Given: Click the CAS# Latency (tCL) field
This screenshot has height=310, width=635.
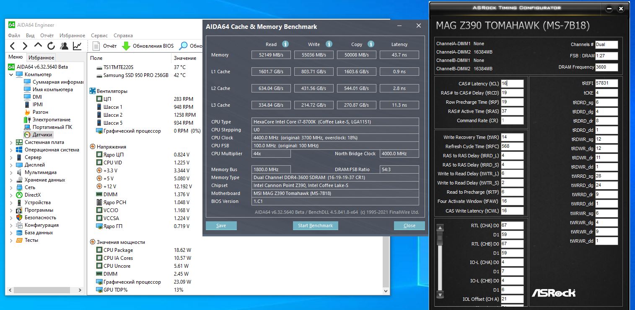Looking at the screenshot, I should pos(512,84).
